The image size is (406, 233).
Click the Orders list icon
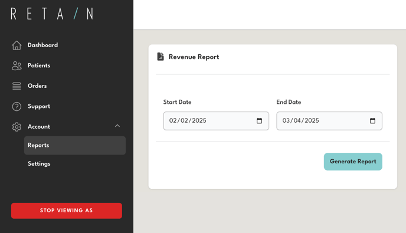click(17, 86)
